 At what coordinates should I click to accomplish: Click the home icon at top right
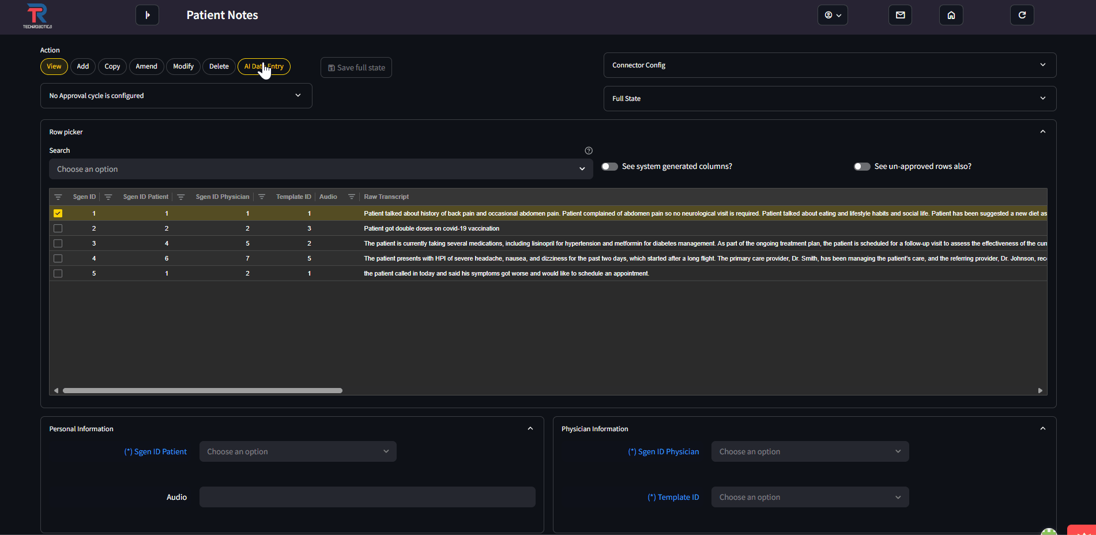[951, 15]
